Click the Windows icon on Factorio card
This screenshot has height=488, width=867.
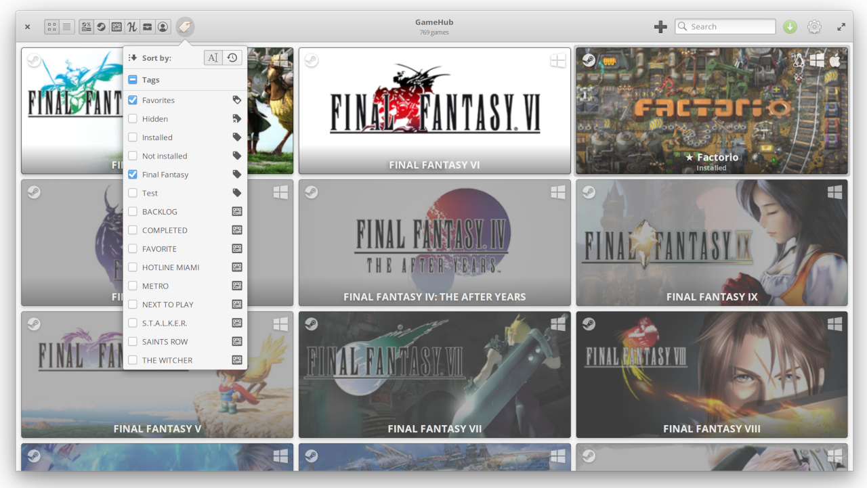point(817,60)
